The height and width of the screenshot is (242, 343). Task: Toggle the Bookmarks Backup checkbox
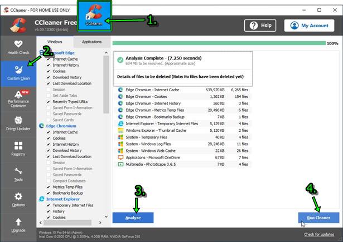(49, 193)
